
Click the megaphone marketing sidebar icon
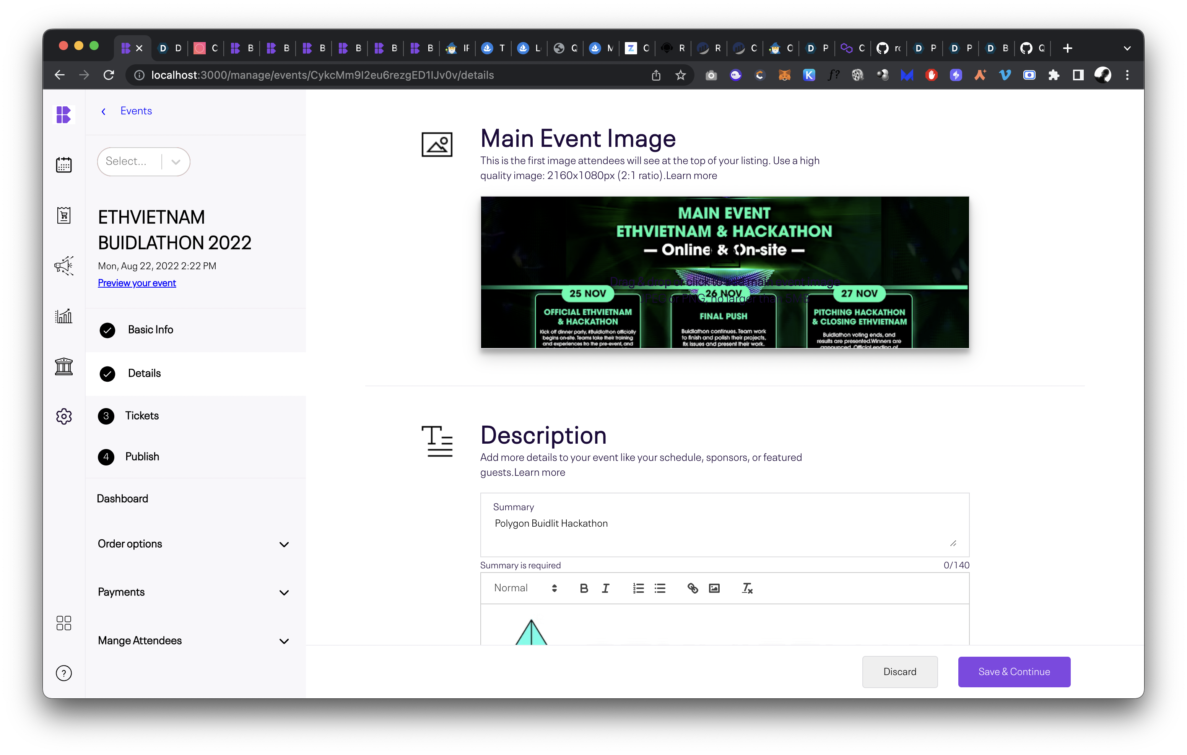(63, 265)
